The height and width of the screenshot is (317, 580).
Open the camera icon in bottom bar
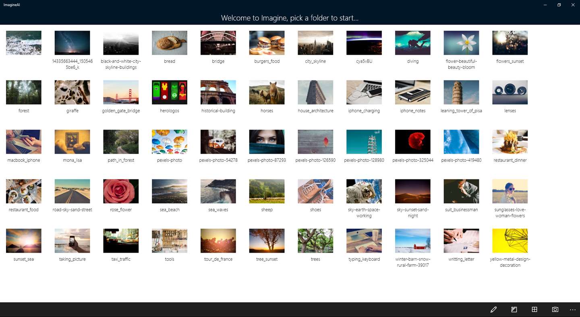tap(555, 309)
